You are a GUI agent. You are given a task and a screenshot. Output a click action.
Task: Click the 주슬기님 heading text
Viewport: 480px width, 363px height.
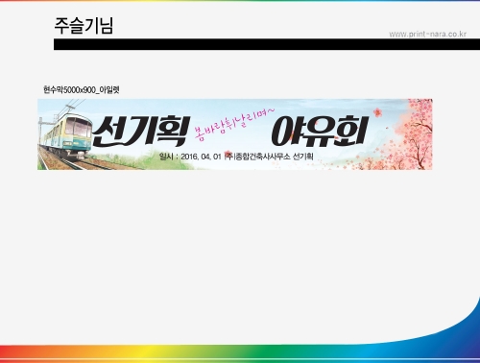(84, 26)
